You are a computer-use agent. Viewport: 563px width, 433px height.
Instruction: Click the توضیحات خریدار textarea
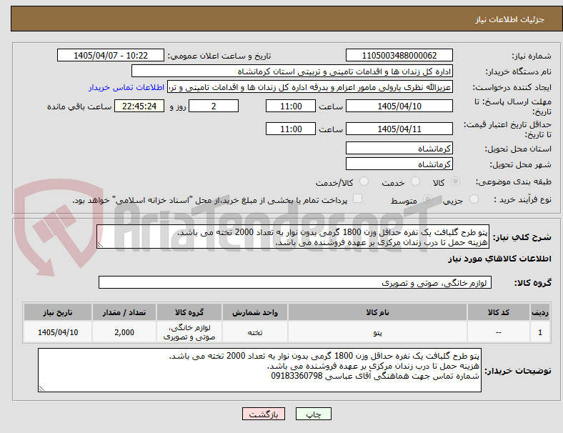(x=259, y=370)
